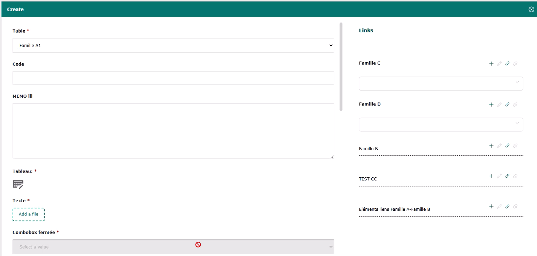Click into the Code input field

coord(173,78)
